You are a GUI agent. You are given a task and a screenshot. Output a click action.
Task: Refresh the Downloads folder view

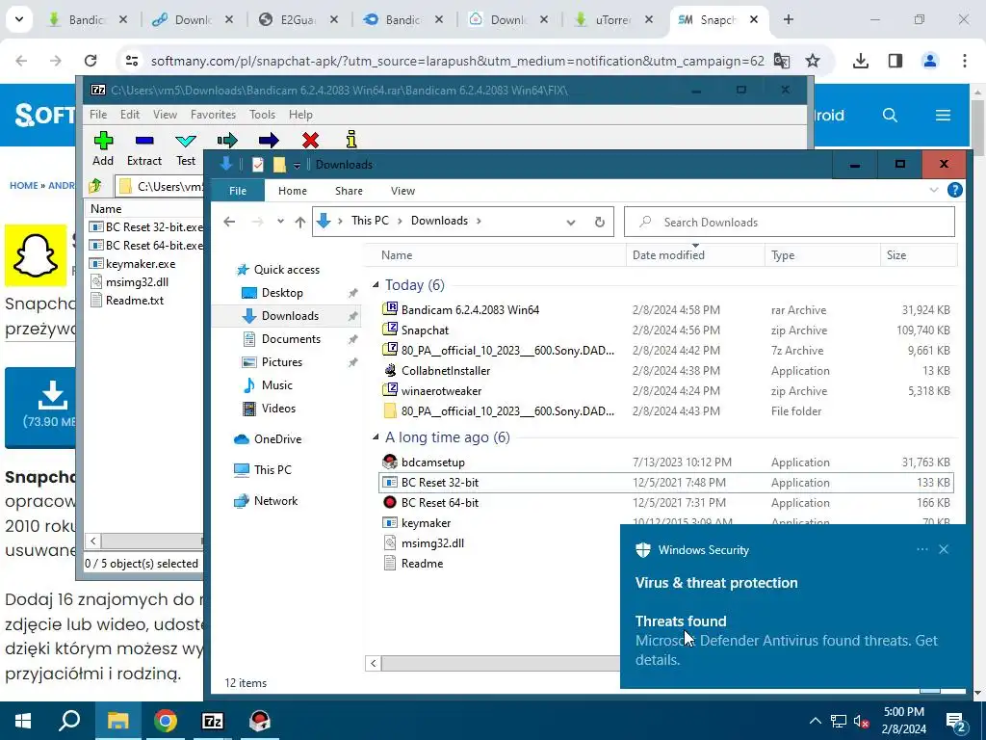[x=599, y=222]
